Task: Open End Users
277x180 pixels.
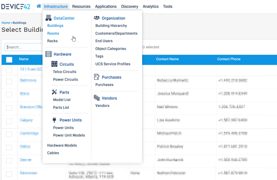Action: coord(104,41)
